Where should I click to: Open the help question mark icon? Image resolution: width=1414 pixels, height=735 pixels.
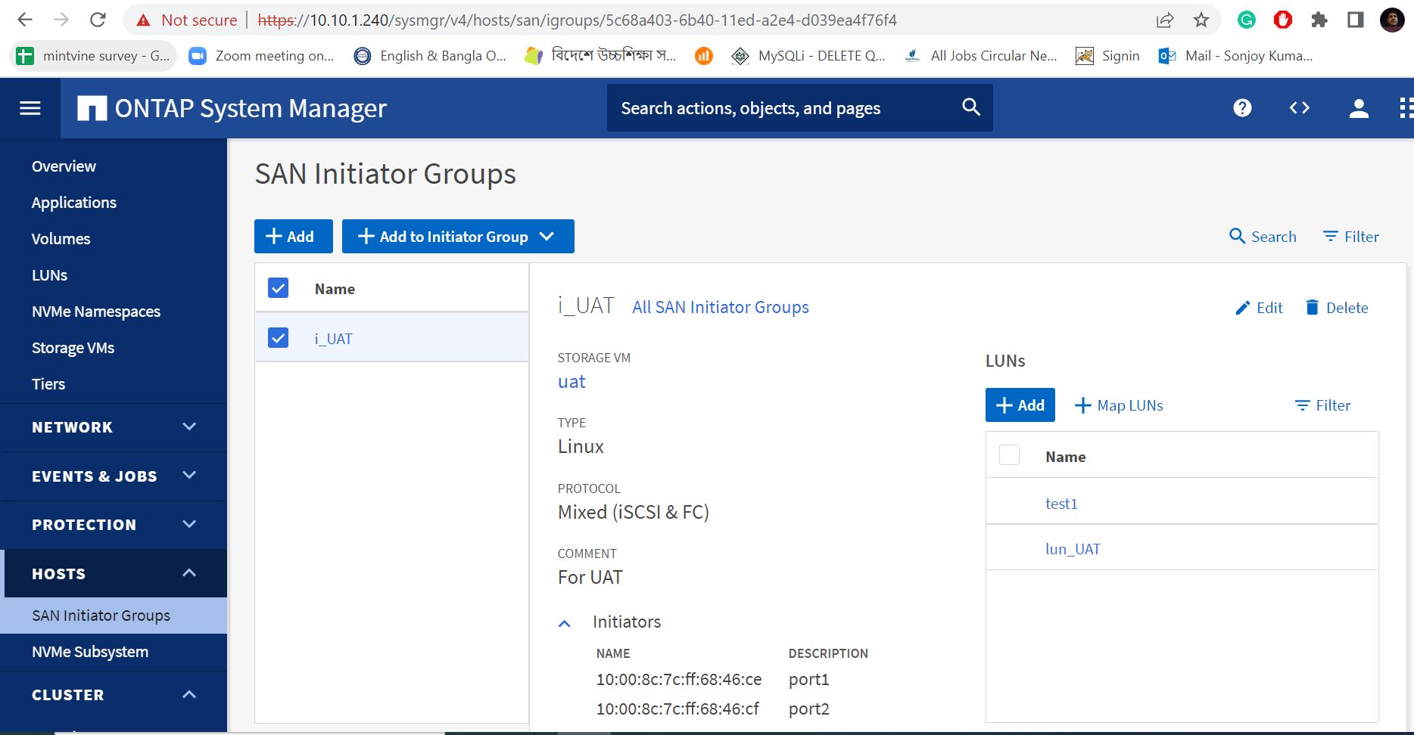1242,108
